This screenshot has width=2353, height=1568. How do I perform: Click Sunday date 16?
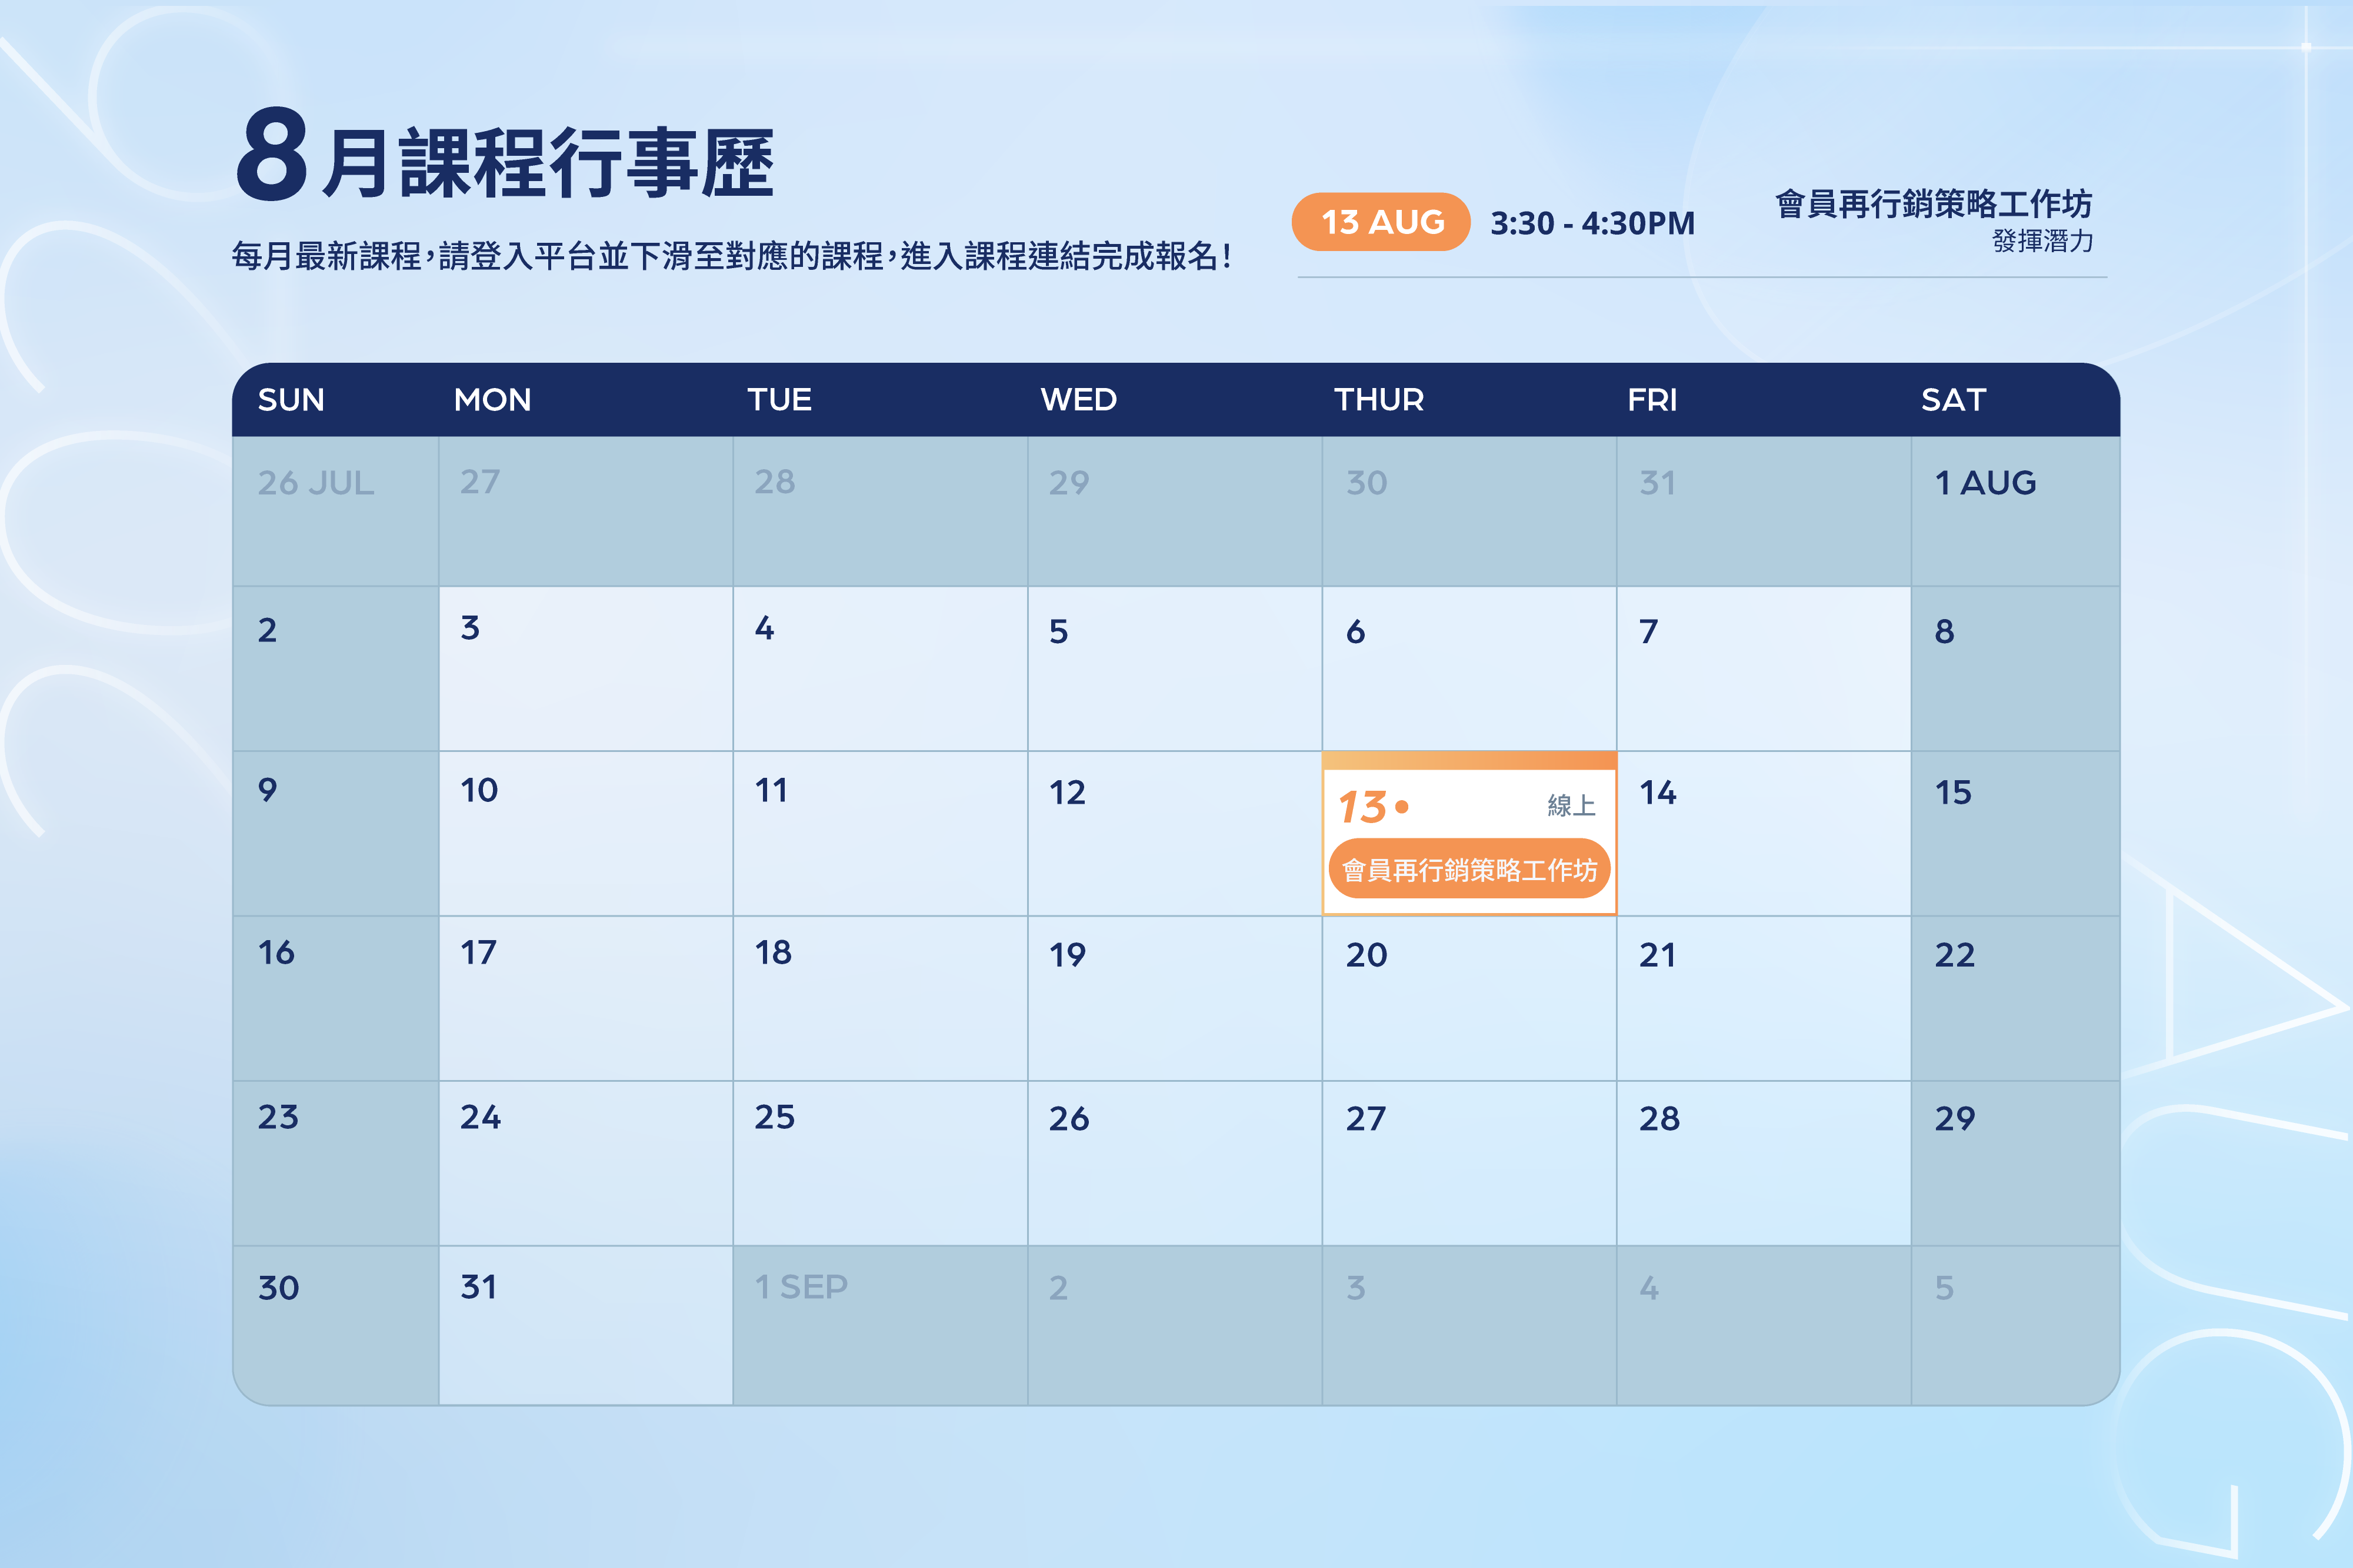click(x=276, y=952)
